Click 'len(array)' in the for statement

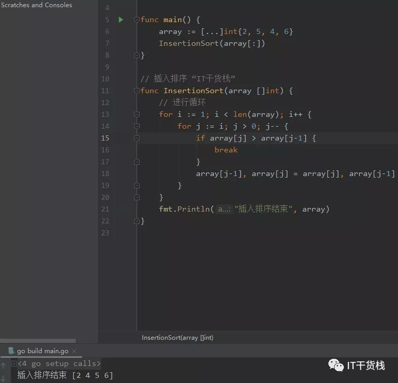[x=256, y=114]
